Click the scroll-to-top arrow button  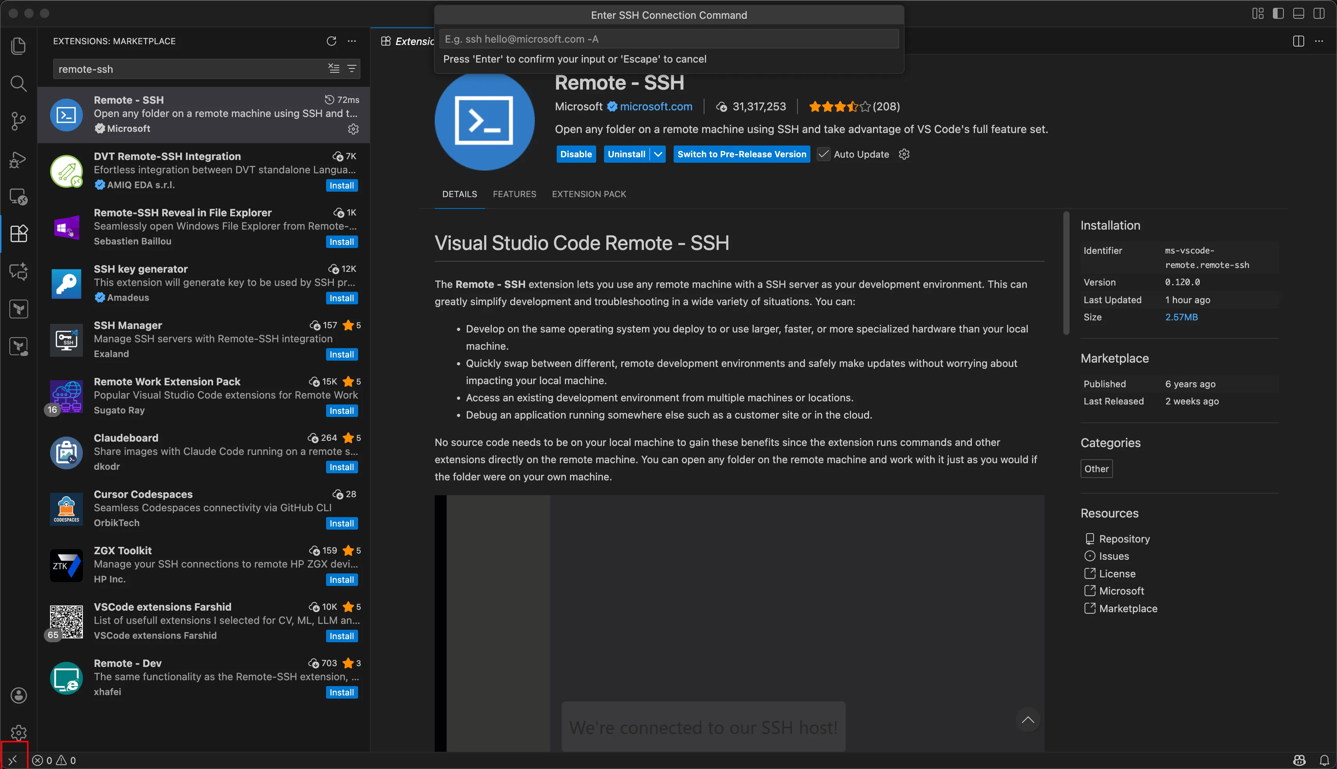1028,719
